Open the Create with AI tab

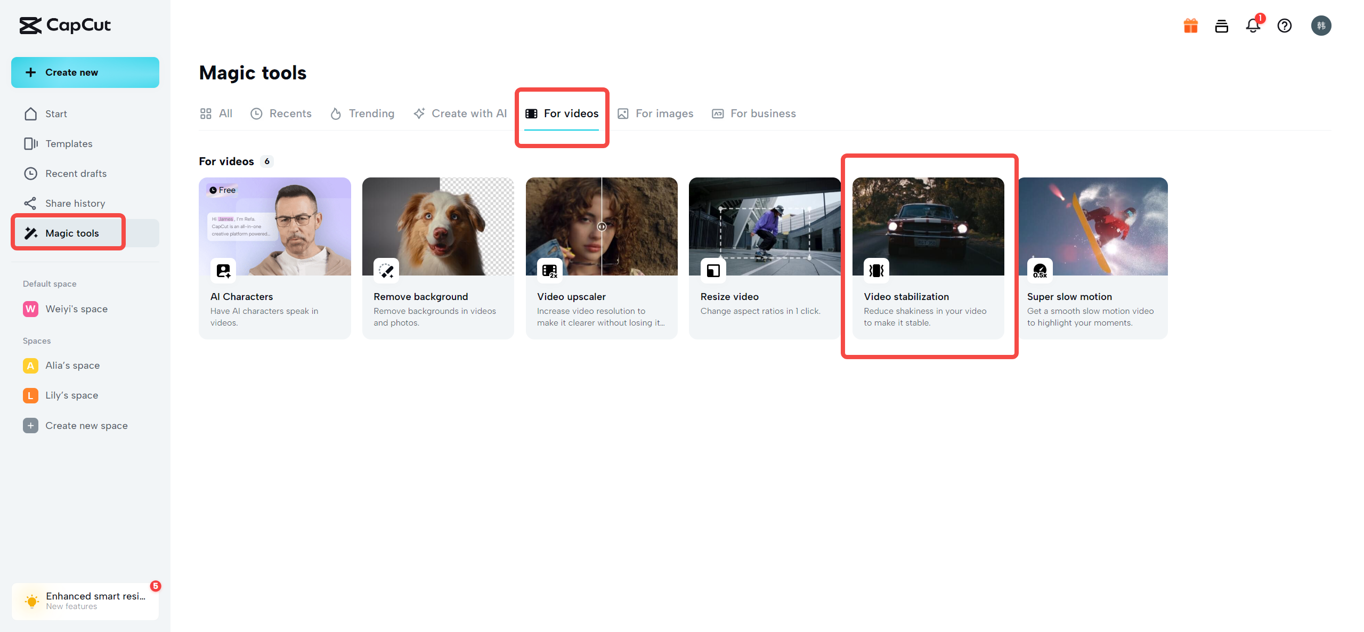tap(460, 114)
